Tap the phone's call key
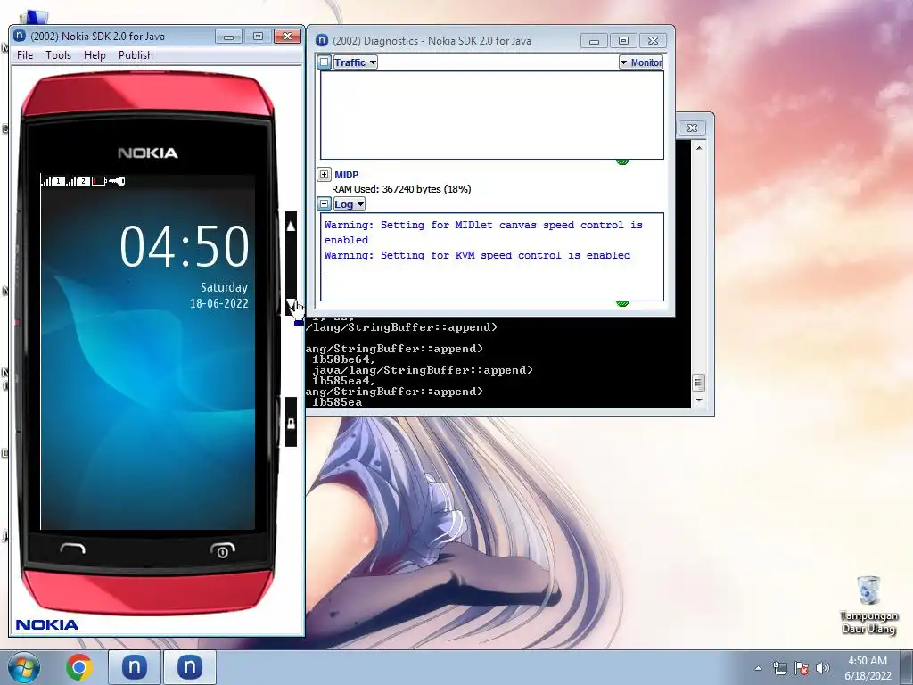 point(73,549)
